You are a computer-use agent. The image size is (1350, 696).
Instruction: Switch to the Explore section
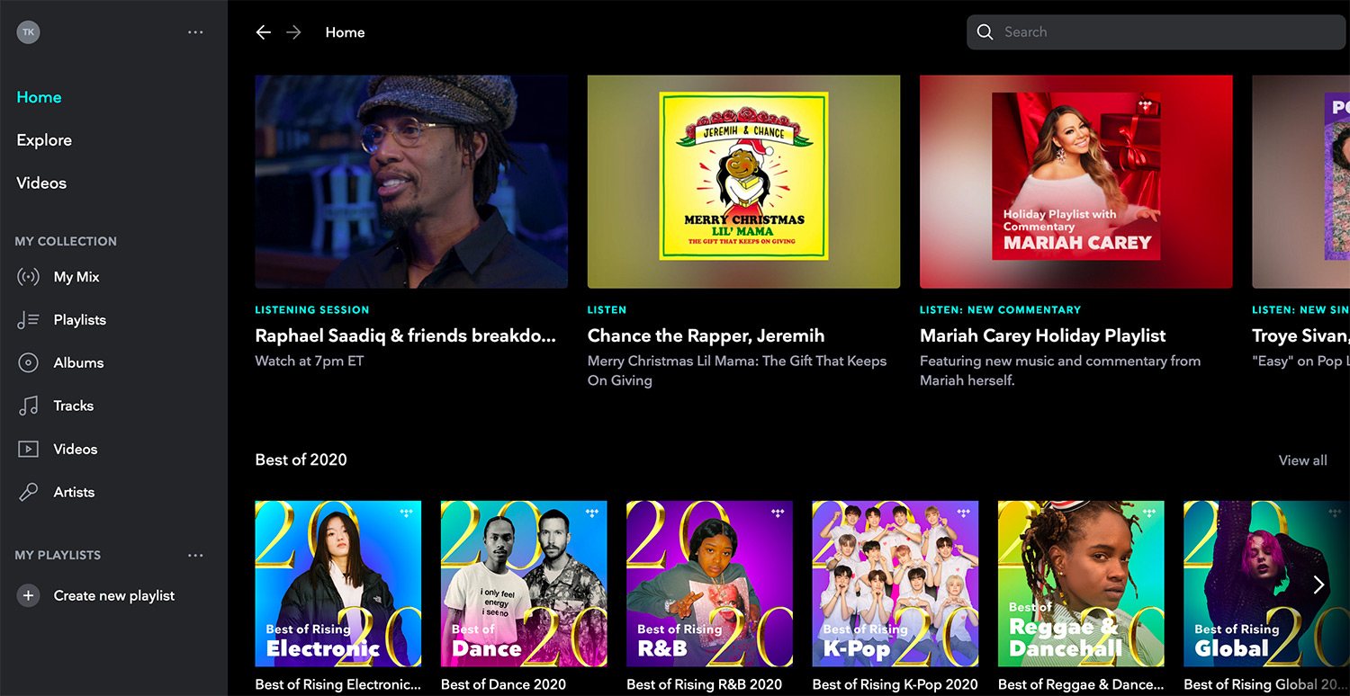click(43, 139)
